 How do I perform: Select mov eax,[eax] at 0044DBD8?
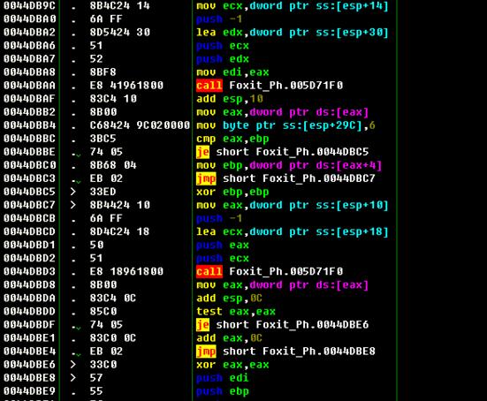(282, 285)
